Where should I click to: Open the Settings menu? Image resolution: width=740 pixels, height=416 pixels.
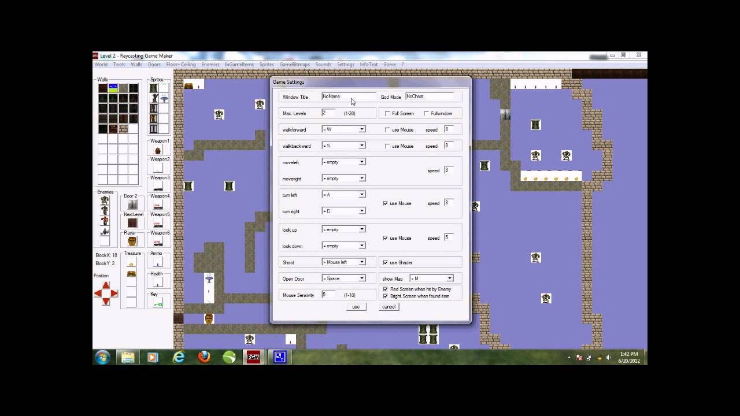point(345,65)
